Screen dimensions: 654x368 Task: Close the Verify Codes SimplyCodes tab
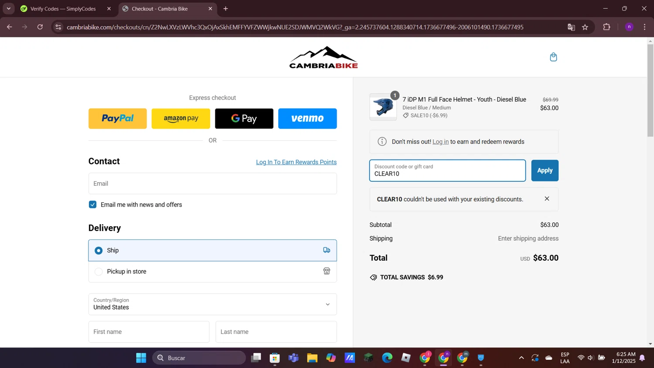(109, 9)
